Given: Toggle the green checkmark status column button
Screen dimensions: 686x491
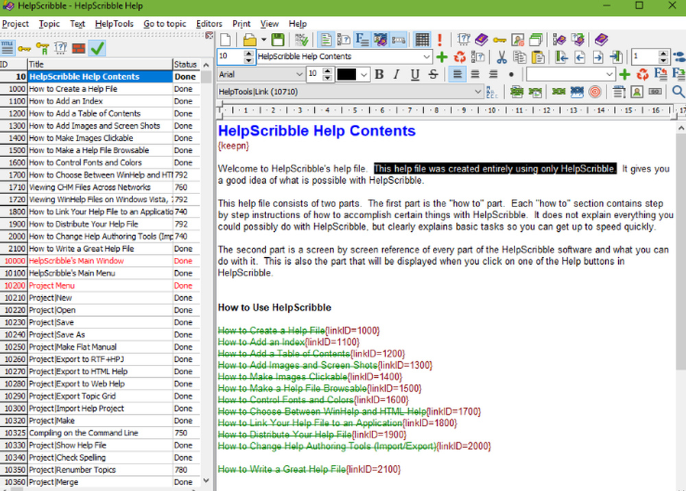Looking at the screenshot, I should pyautogui.click(x=97, y=49).
